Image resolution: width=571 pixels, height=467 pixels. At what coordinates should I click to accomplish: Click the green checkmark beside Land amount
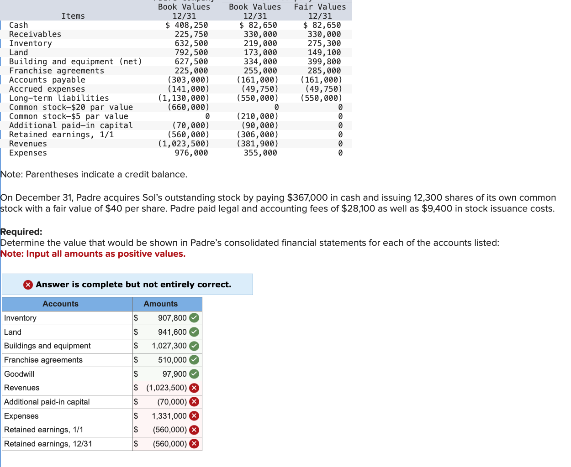[x=194, y=332]
